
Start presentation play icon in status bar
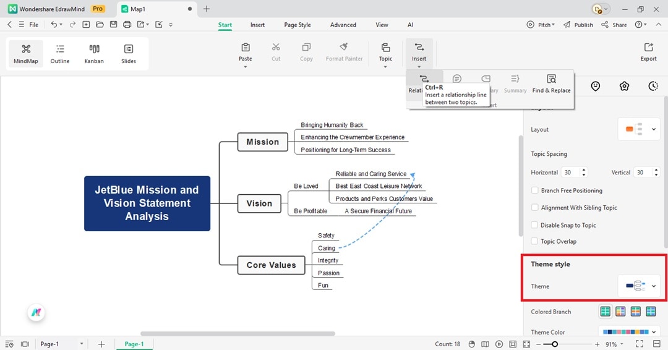tap(499, 344)
